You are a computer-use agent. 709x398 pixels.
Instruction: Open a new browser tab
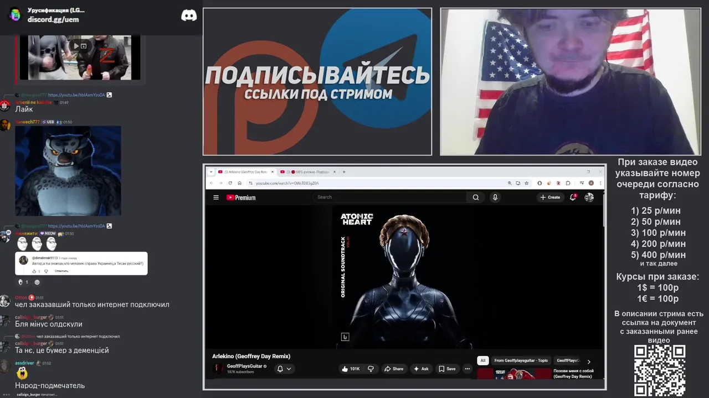point(344,172)
